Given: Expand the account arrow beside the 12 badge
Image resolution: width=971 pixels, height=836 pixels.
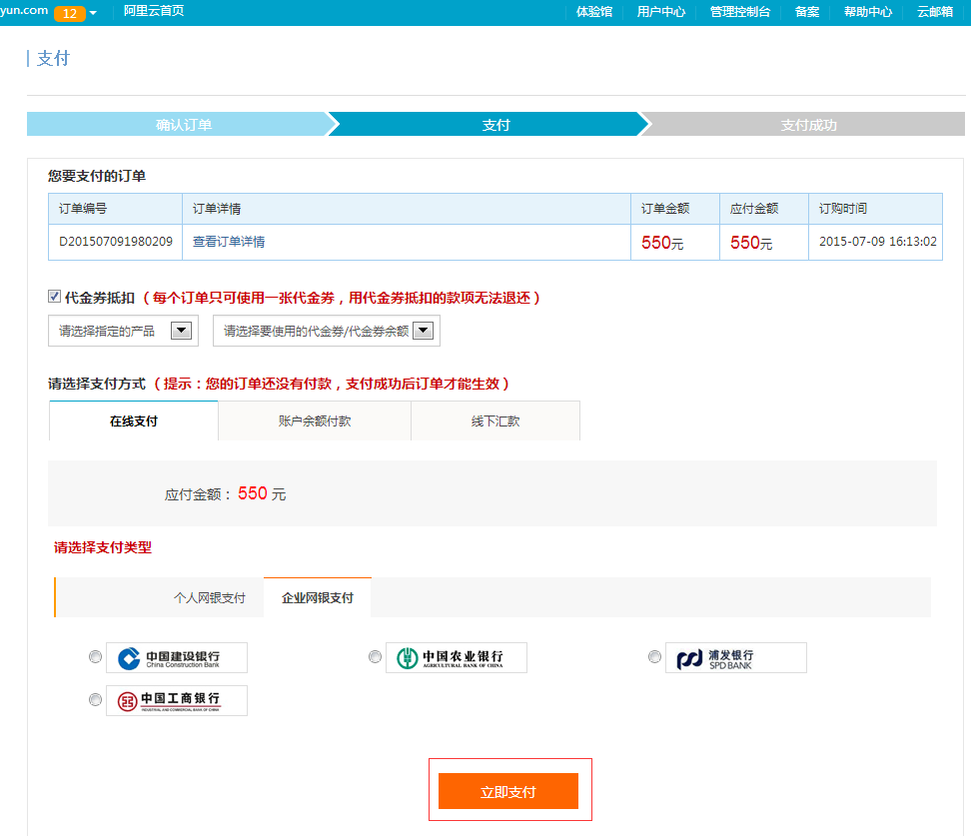Looking at the screenshot, I should click(x=93, y=13).
